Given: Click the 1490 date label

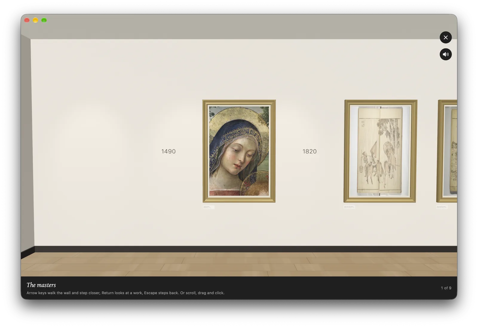Looking at the screenshot, I should click(168, 151).
